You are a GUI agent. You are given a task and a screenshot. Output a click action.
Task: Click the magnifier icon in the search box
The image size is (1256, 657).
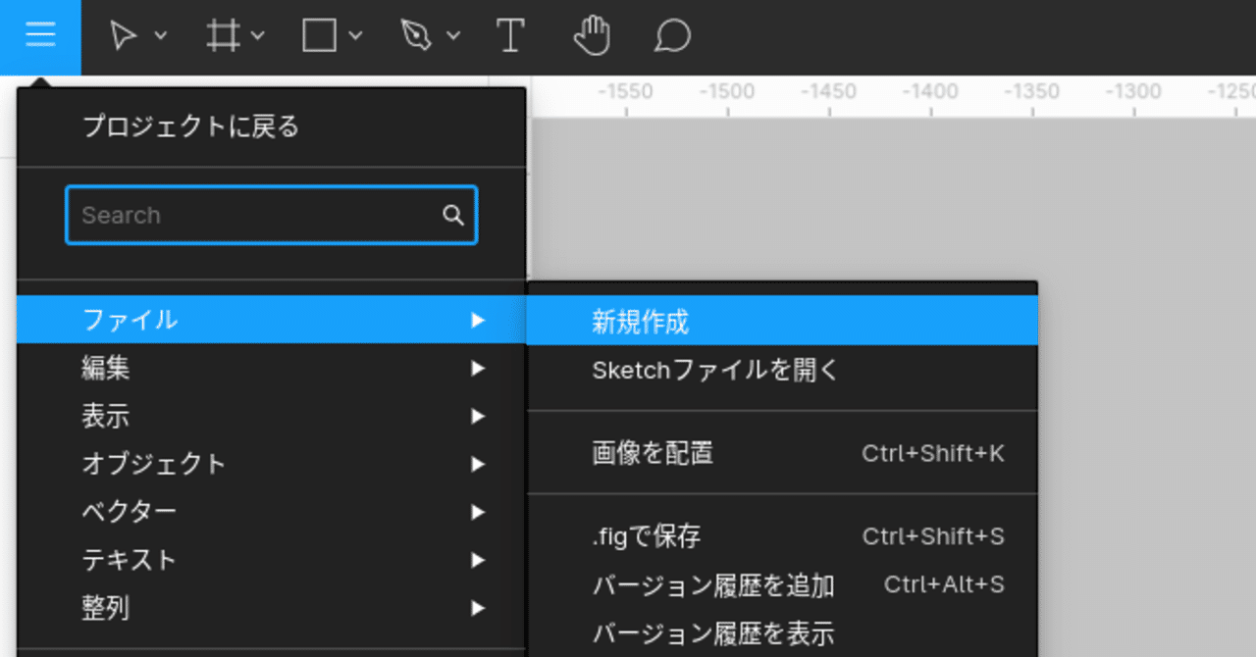(x=452, y=215)
